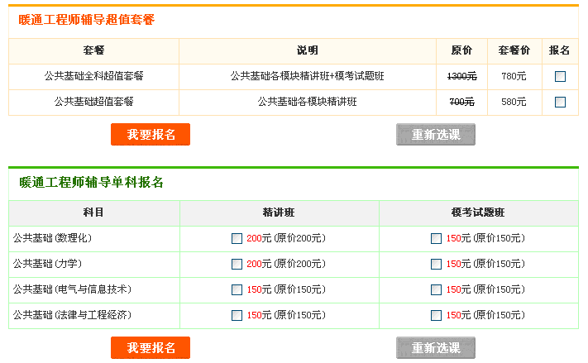Check the 公共基础全科超值套餐 signup checkbox
This screenshot has height=363, width=588.
pos(560,77)
